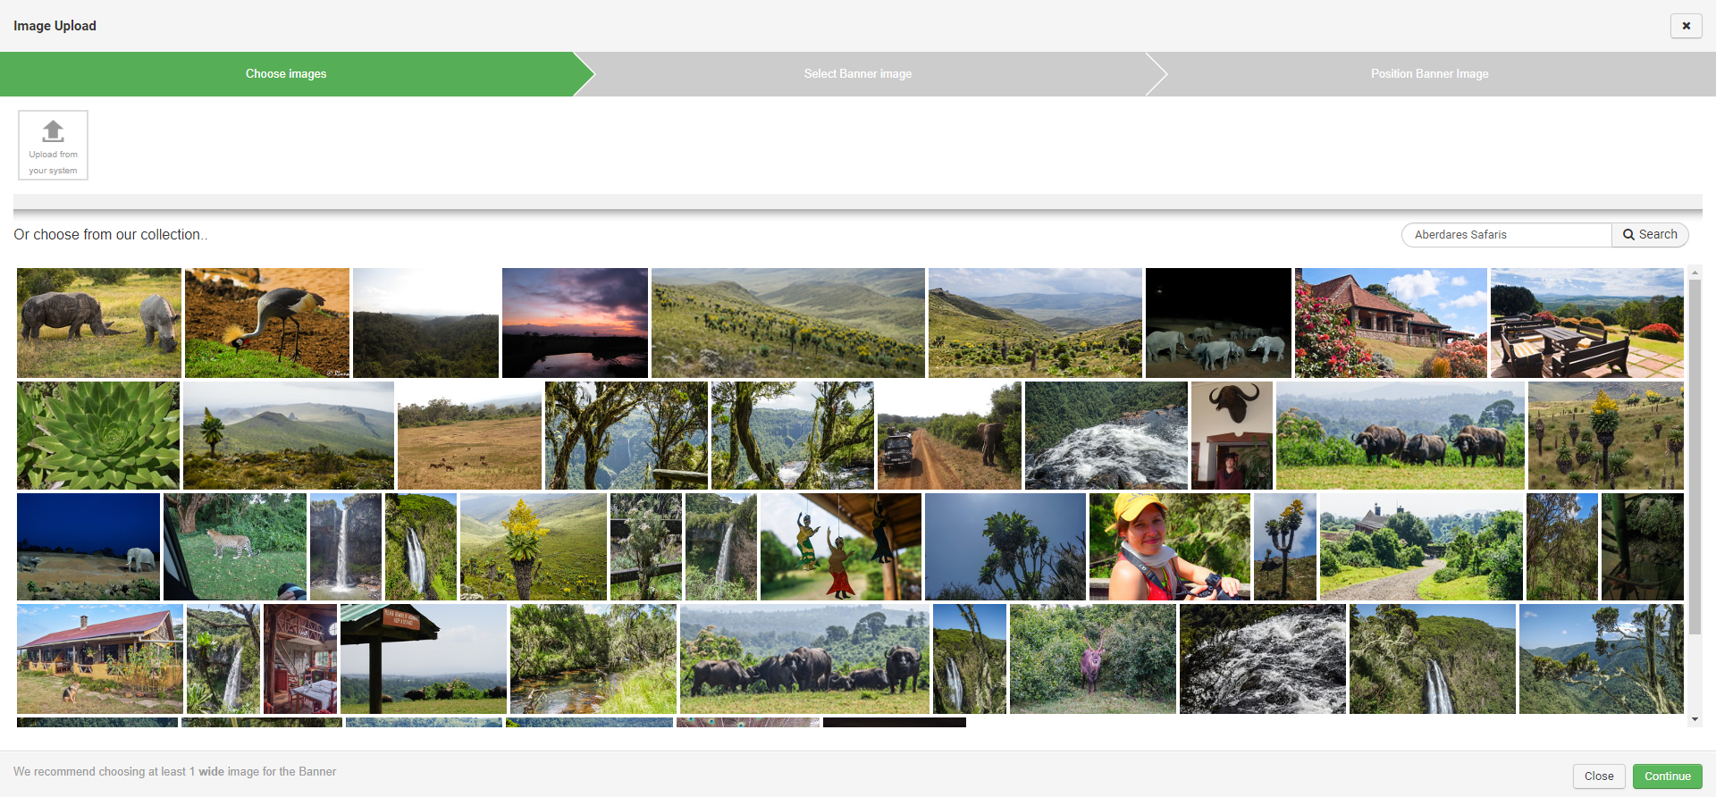Select the two rhinos grazing photo
Viewport: 1716px width, 797px height.
coord(99,323)
